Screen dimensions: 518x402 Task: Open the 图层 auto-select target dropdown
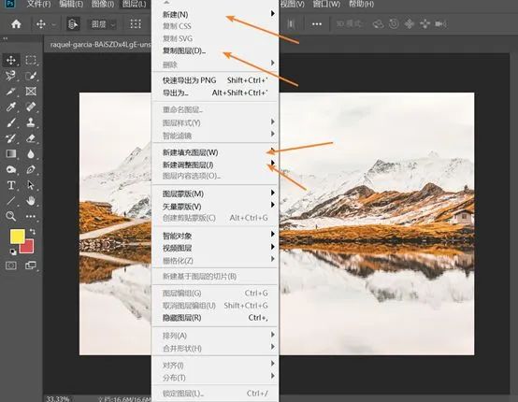(x=103, y=24)
